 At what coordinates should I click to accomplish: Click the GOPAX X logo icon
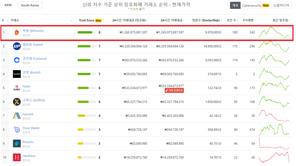coord(17,102)
